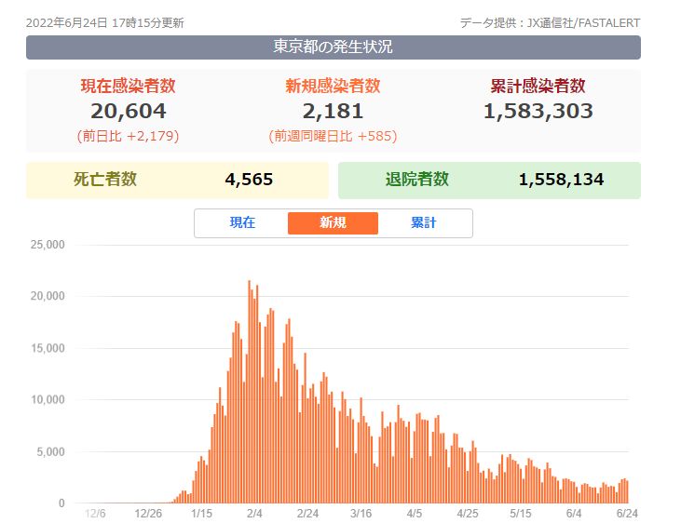Click the tallest chart bar in early February
Screen dimensions: 681x523
coord(250,392)
